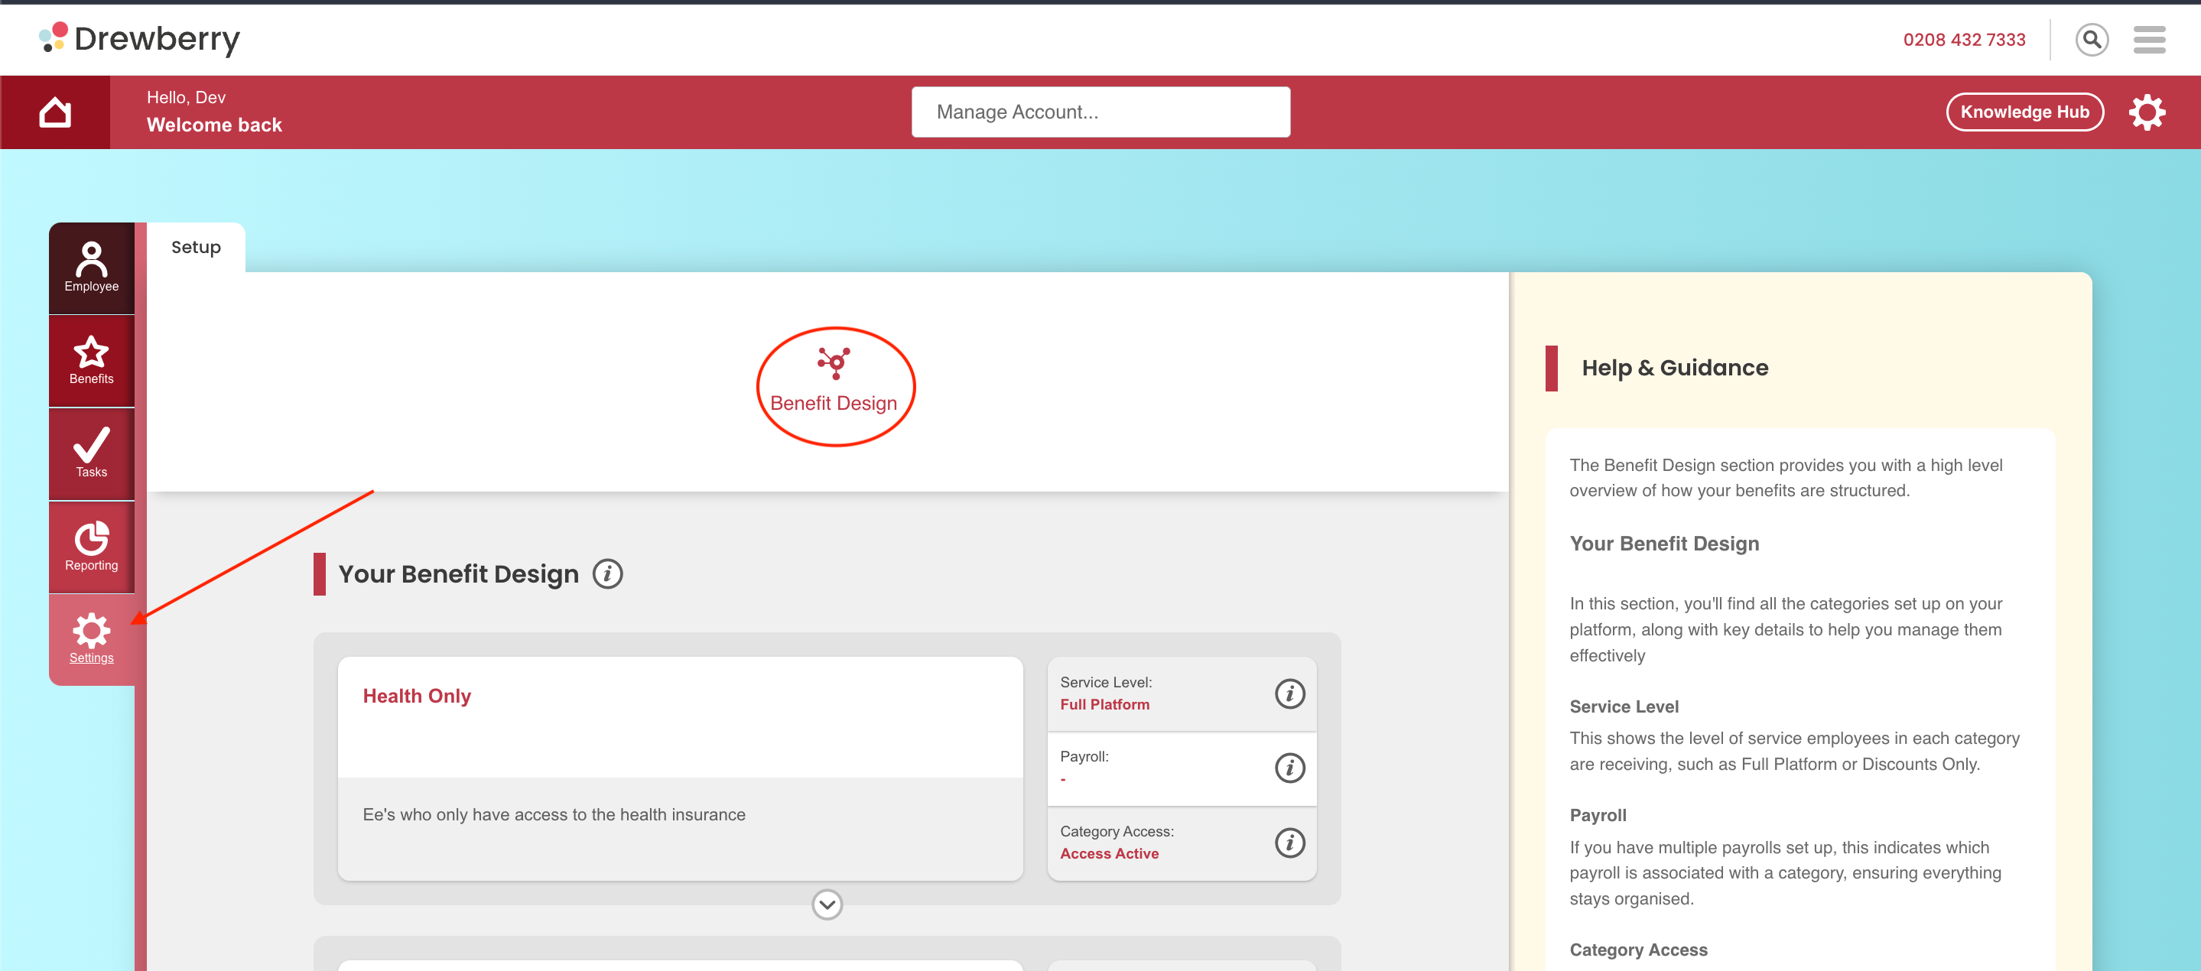
Task: Click the home icon in red bar
Action: coord(55,112)
